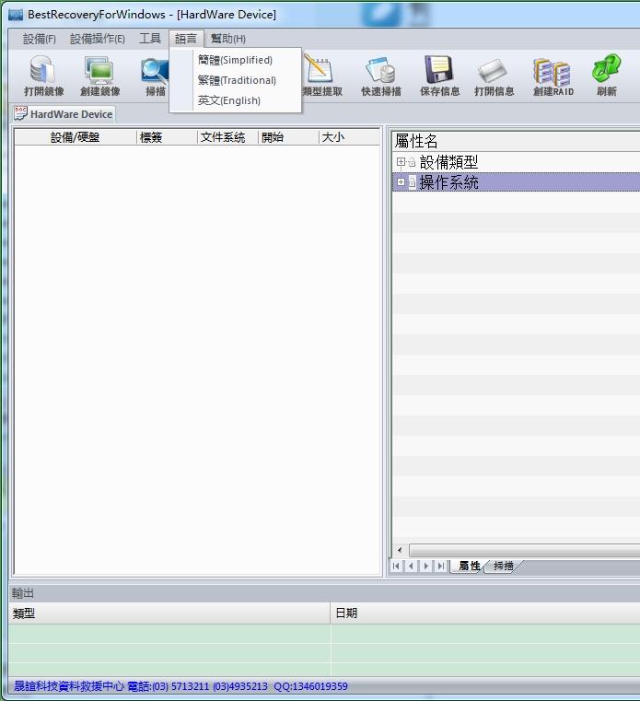The image size is (640, 701).
Task: Choose 簡體(Simplified) language
Action: tap(235, 60)
